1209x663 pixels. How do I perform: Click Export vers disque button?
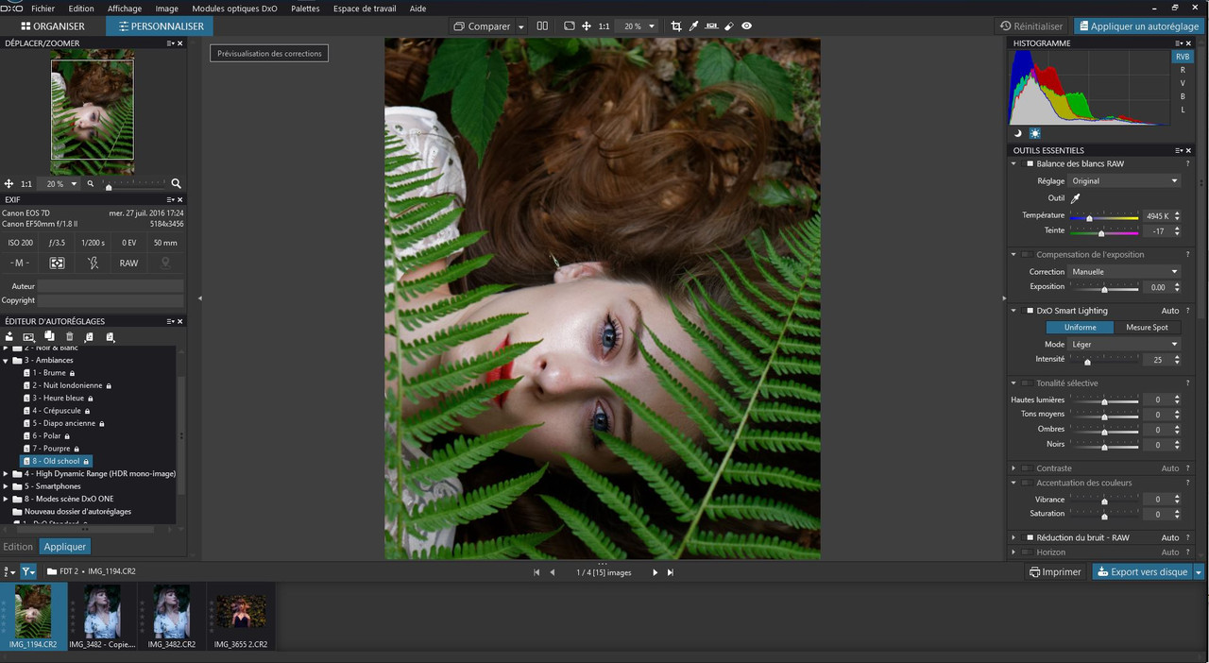[1142, 572]
